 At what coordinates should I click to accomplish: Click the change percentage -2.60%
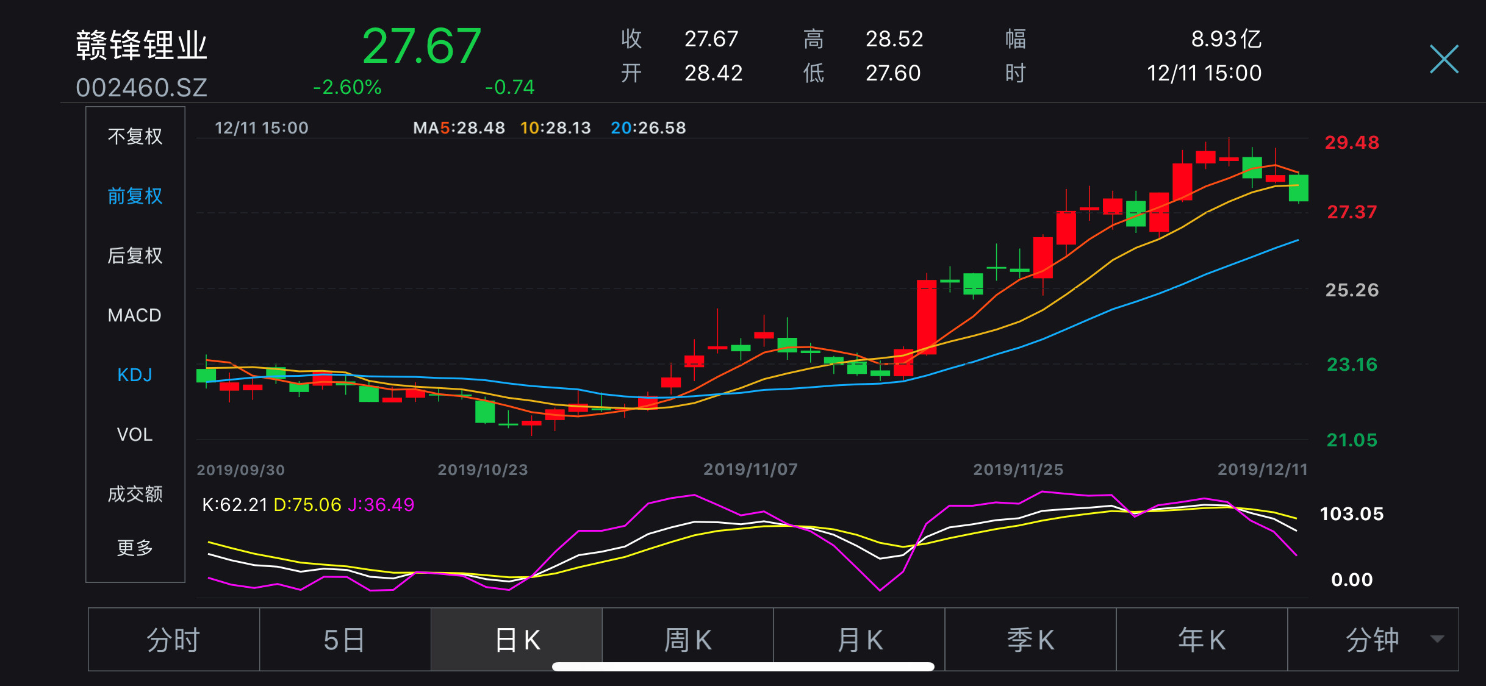click(x=347, y=87)
